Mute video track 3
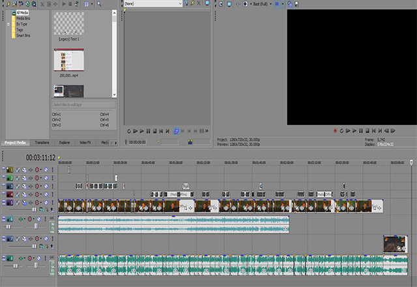The image size is (417, 287). 46,186
